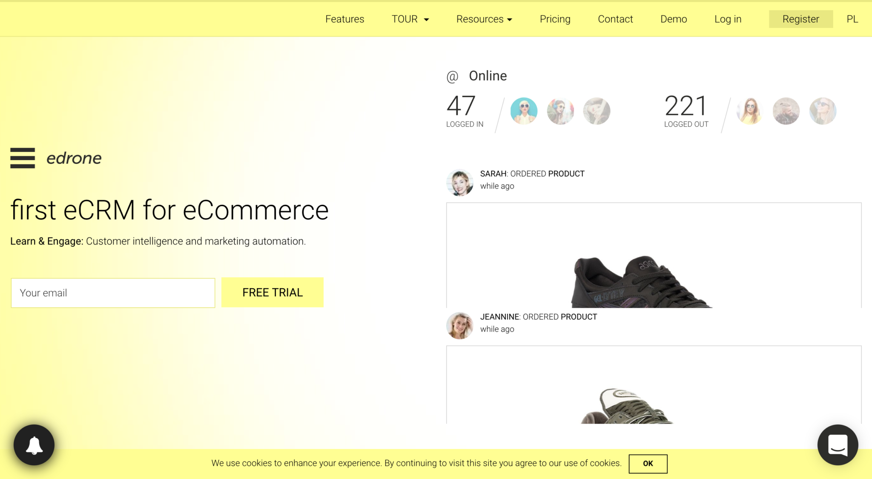Click Sarah's profile avatar
Screen dimensions: 872x479
(x=459, y=182)
